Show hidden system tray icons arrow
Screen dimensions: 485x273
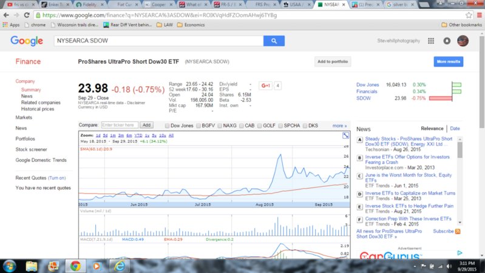click(x=415, y=266)
